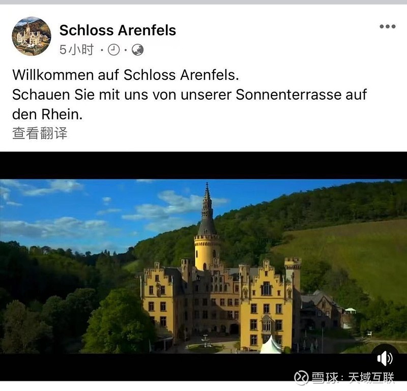
Task: Click 查看翻译 to view translation
Action: click(40, 133)
